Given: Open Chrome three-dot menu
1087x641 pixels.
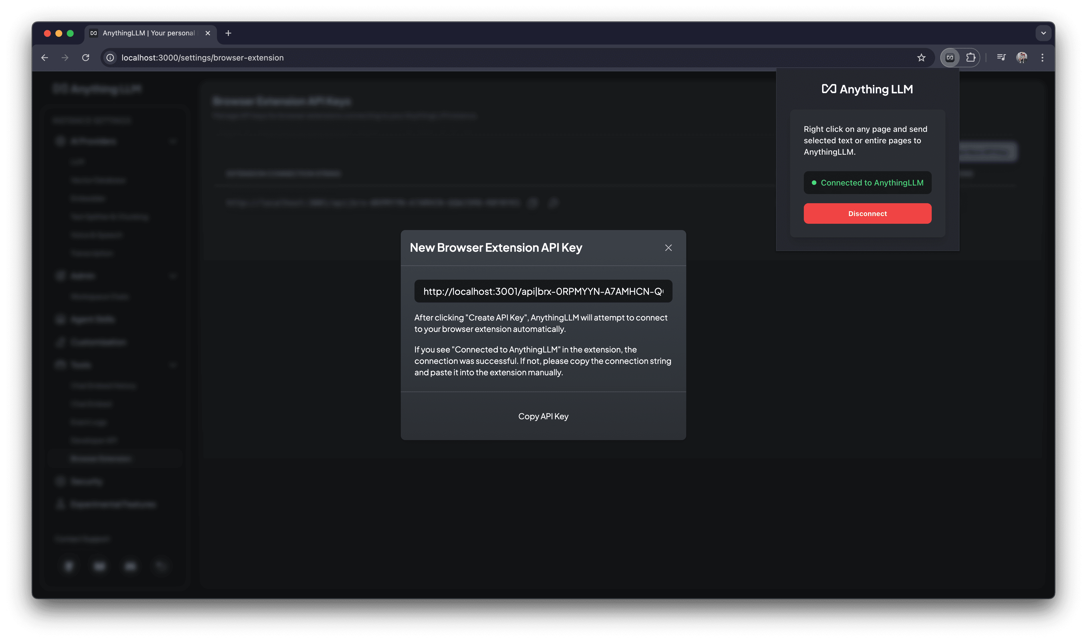Looking at the screenshot, I should click(1042, 57).
